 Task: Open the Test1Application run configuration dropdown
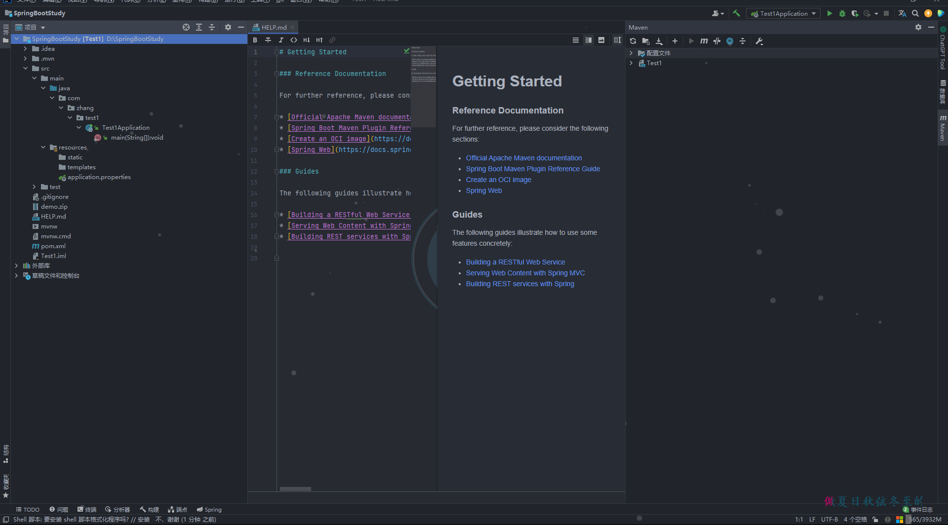click(783, 13)
